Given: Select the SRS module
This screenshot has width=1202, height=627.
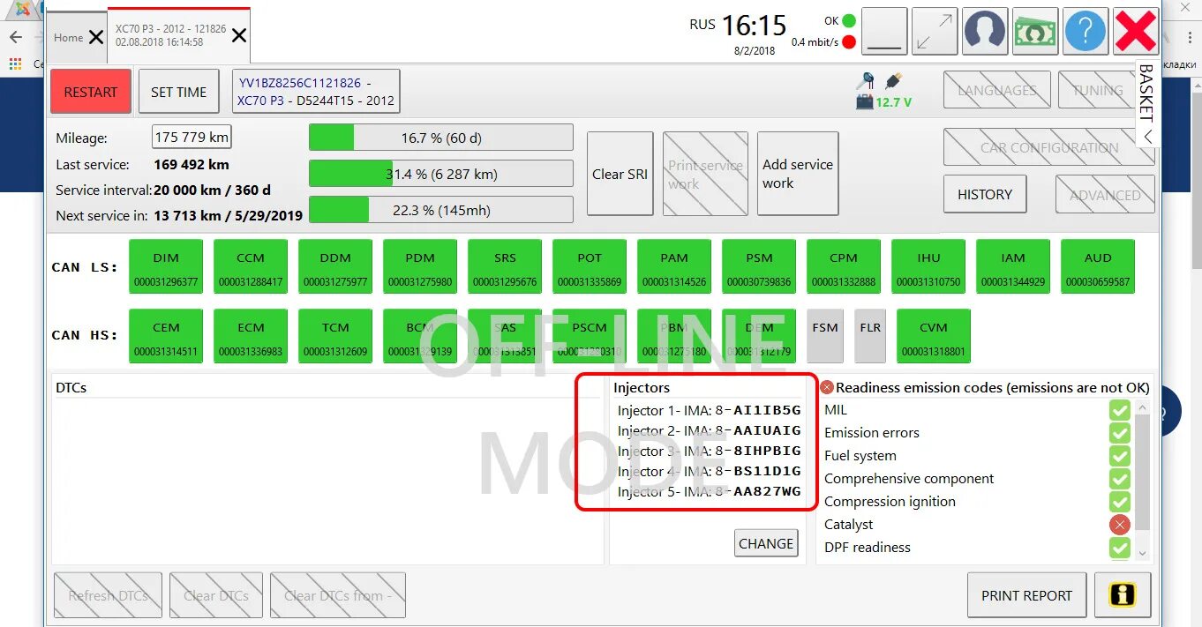Looking at the screenshot, I should click(505, 266).
